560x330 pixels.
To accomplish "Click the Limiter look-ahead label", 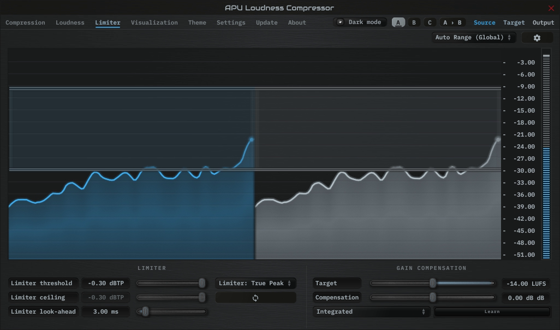I will pyautogui.click(x=43, y=312).
